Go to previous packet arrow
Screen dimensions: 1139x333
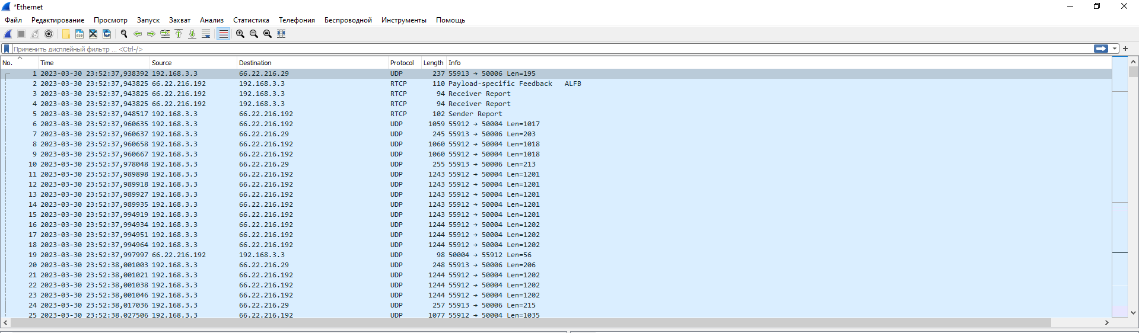click(x=138, y=34)
